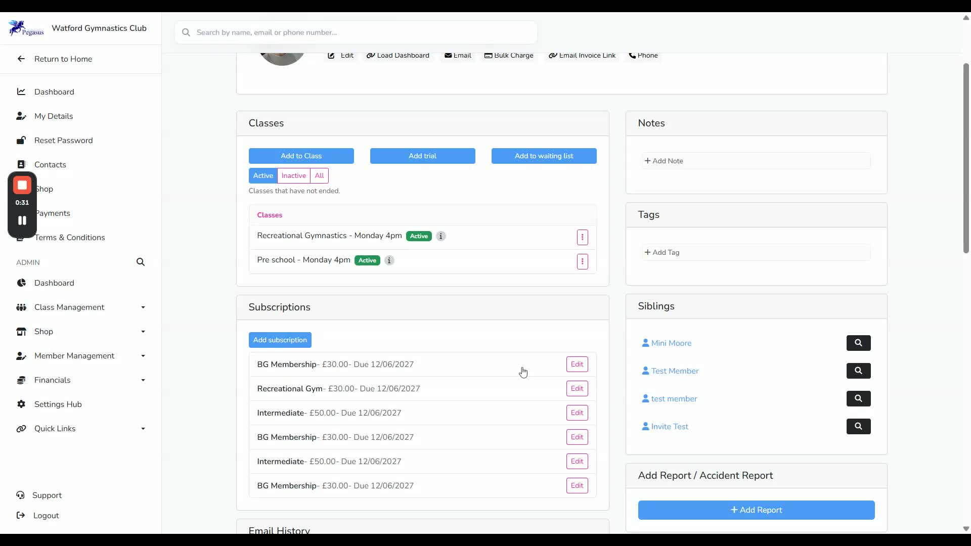This screenshot has height=546, width=971.
Task: Click the Add Report button
Action: [756, 510]
